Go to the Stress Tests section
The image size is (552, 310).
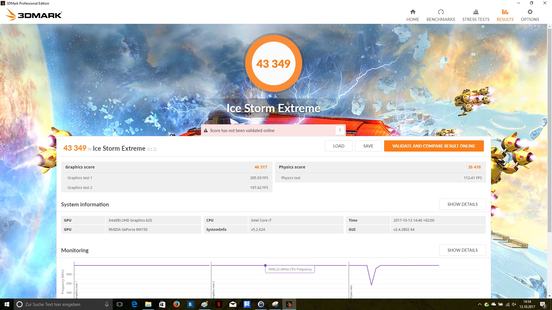point(476,15)
